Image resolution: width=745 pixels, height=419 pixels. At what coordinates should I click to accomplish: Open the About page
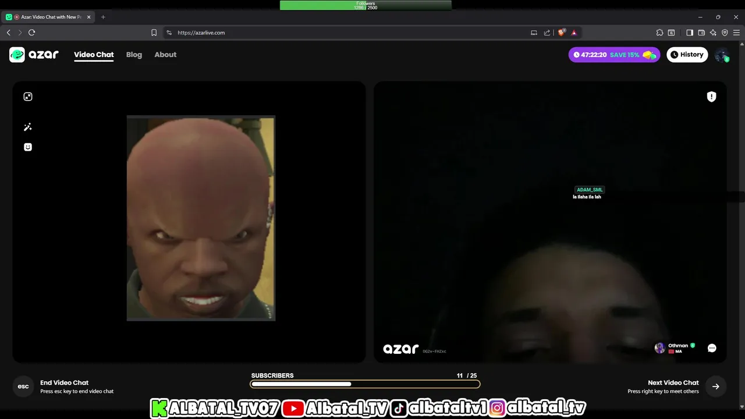coord(165,55)
